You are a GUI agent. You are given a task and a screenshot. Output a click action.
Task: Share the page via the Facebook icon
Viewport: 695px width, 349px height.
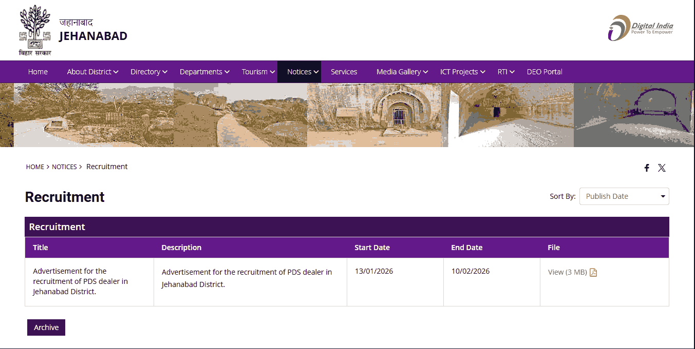(646, 168)
